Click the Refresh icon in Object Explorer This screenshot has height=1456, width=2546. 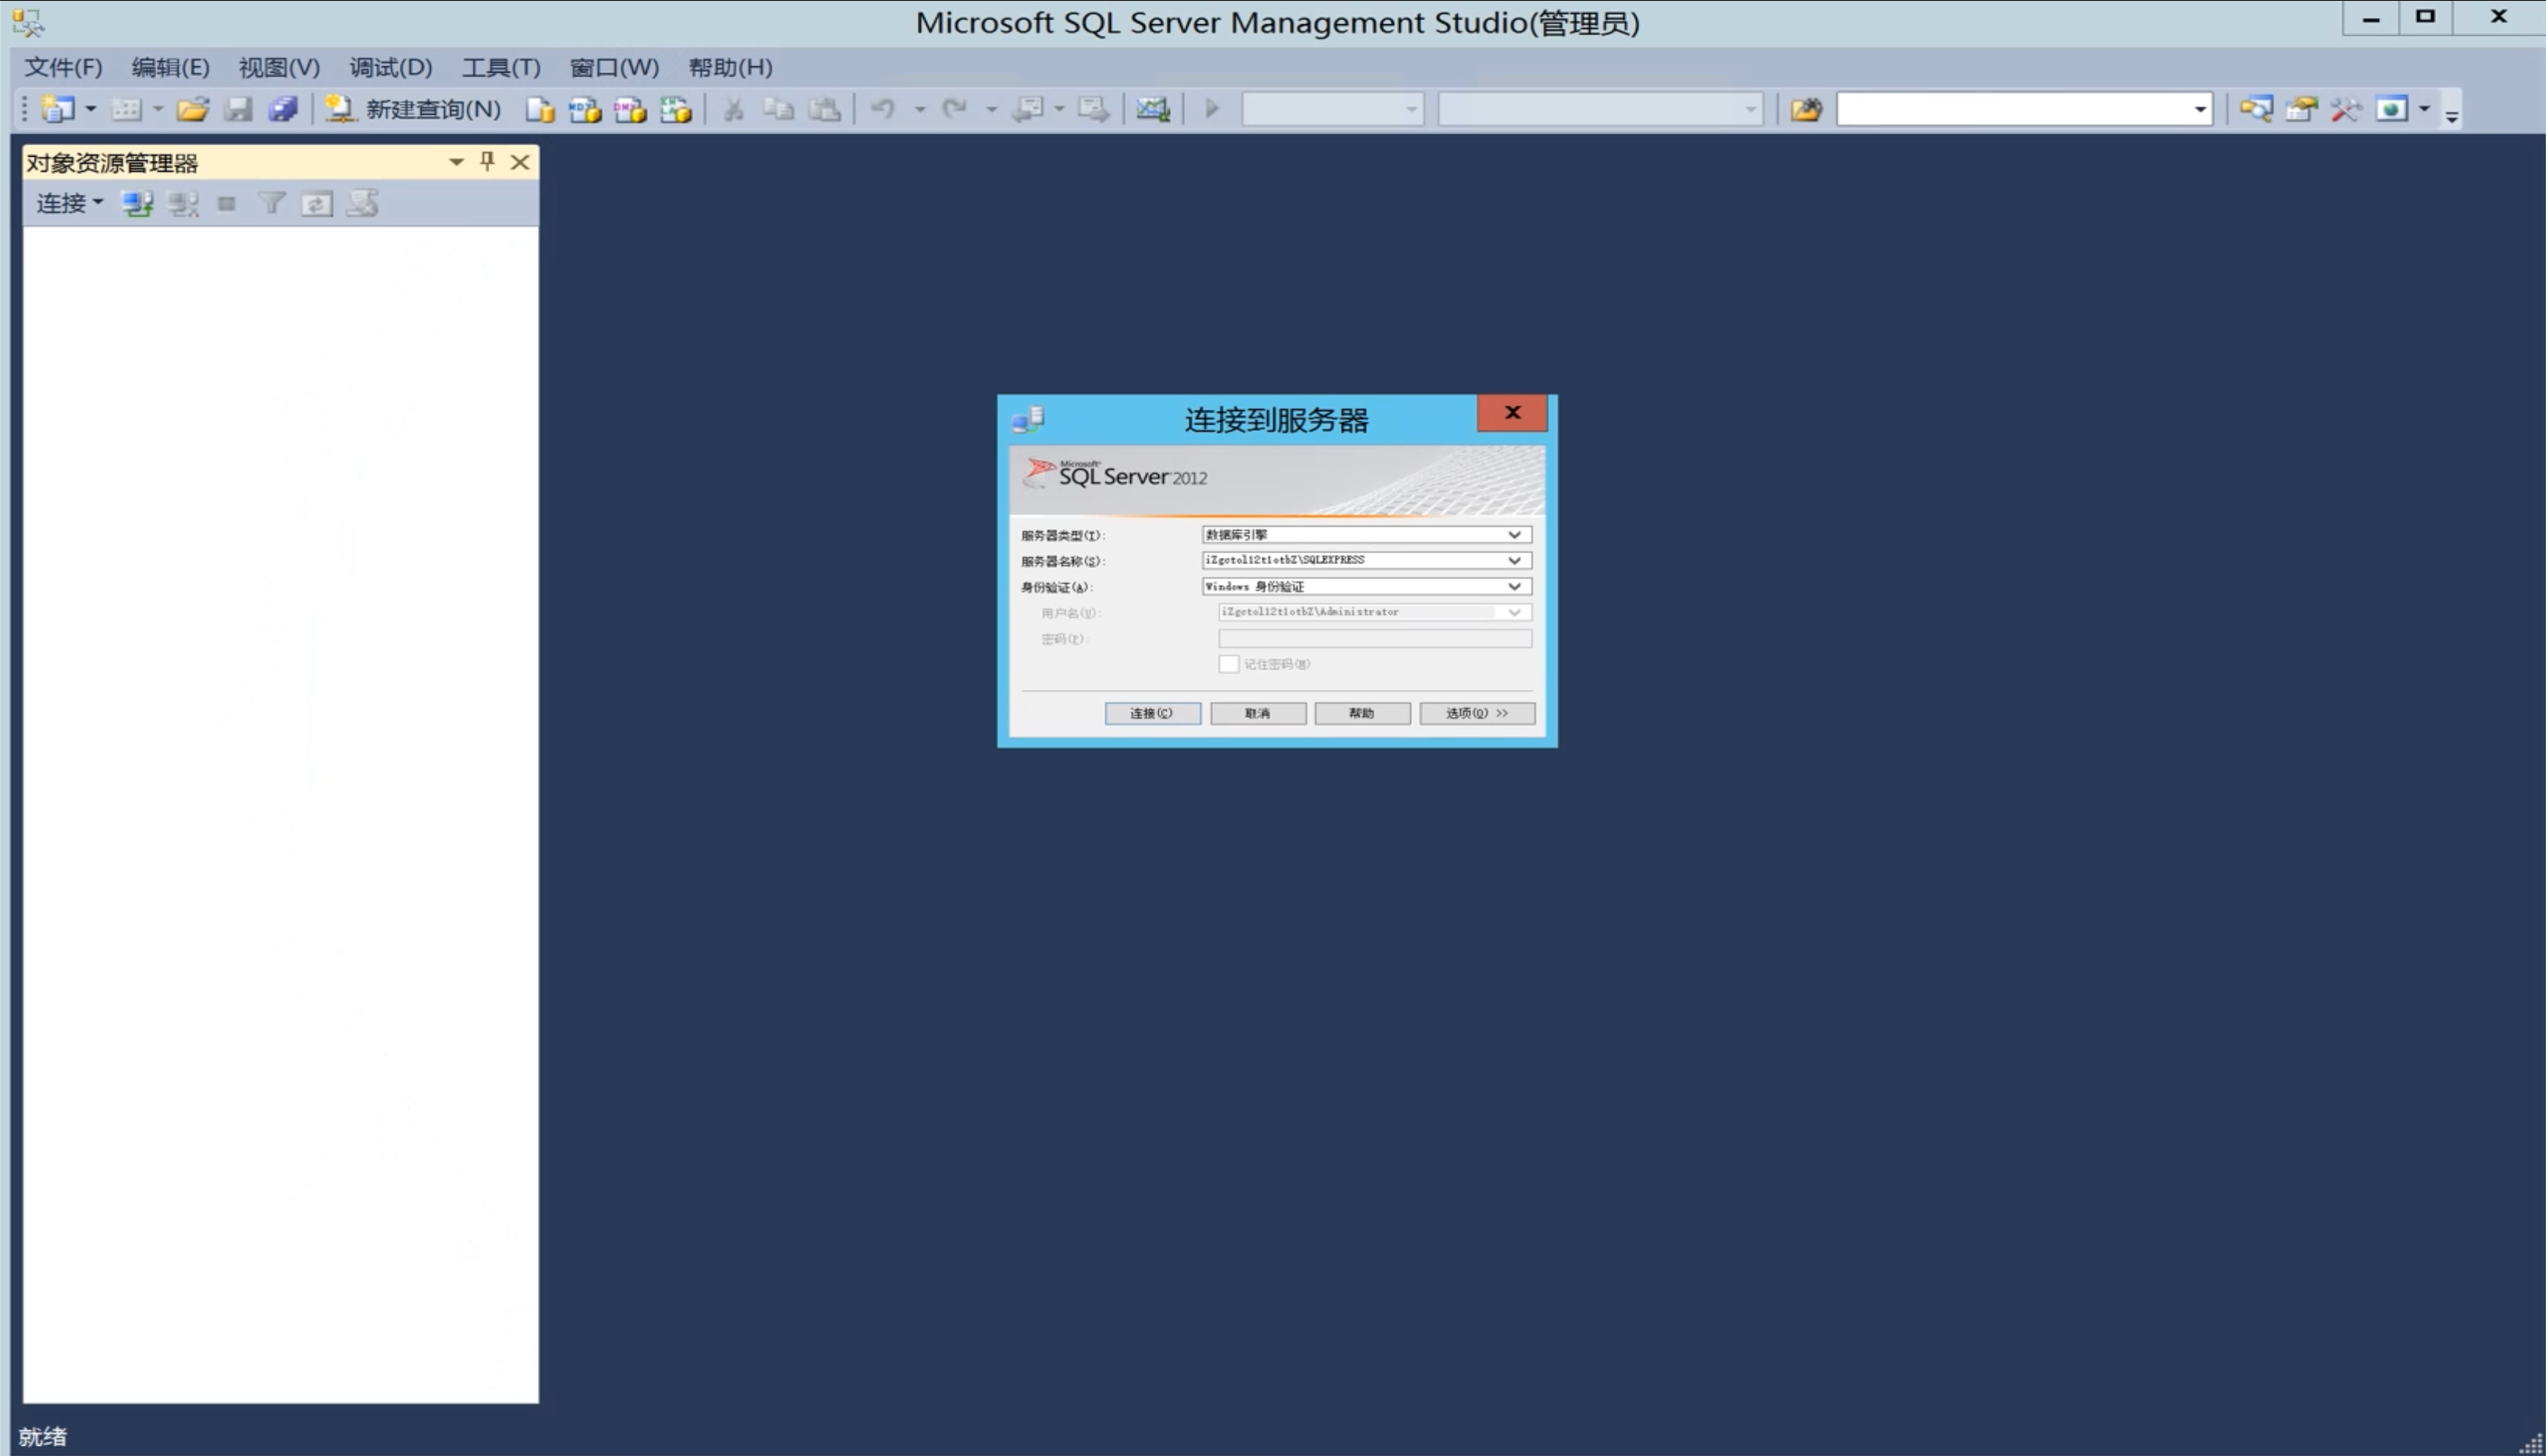317,204
